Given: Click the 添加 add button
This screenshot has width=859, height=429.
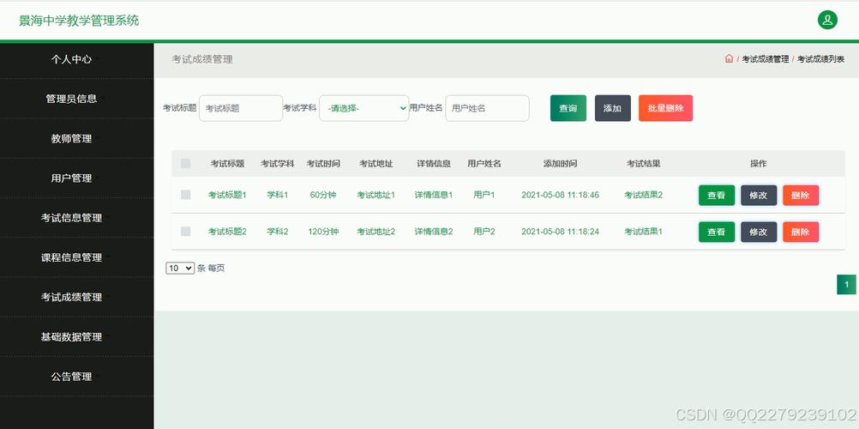Looking at the screenshot, I should pos(612,108).
